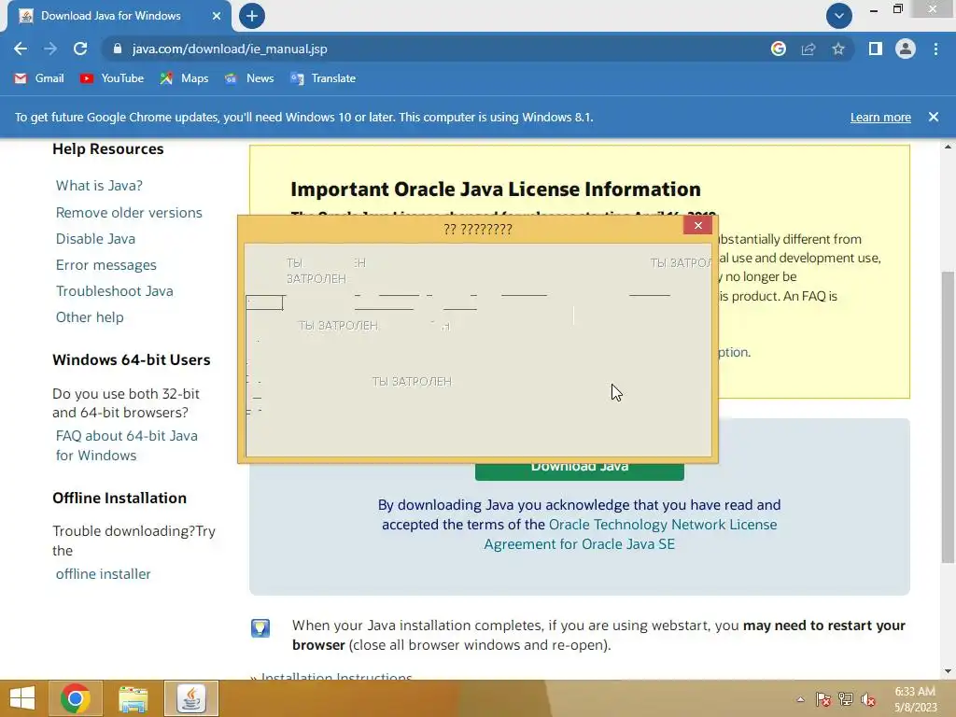Open the Disable Java link
This screenshot has width=956, height=717.
pos(95,238)
